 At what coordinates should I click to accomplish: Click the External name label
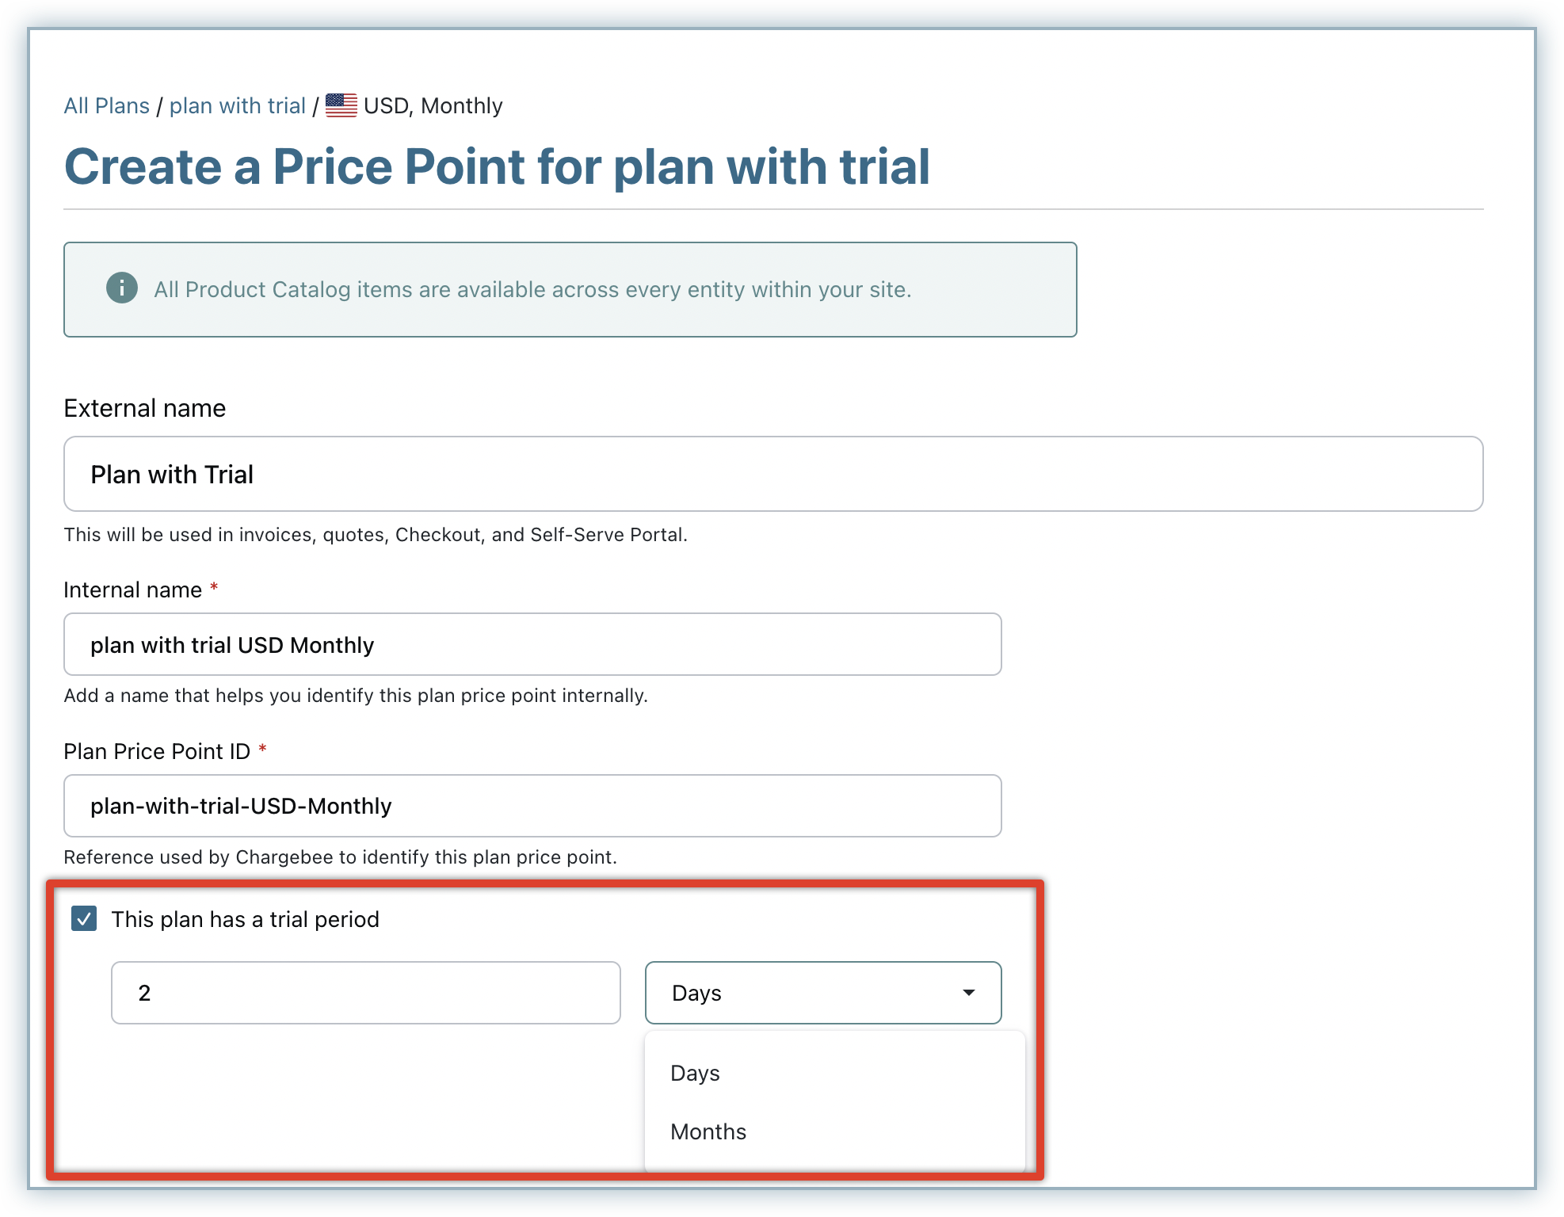coord(145,409)
